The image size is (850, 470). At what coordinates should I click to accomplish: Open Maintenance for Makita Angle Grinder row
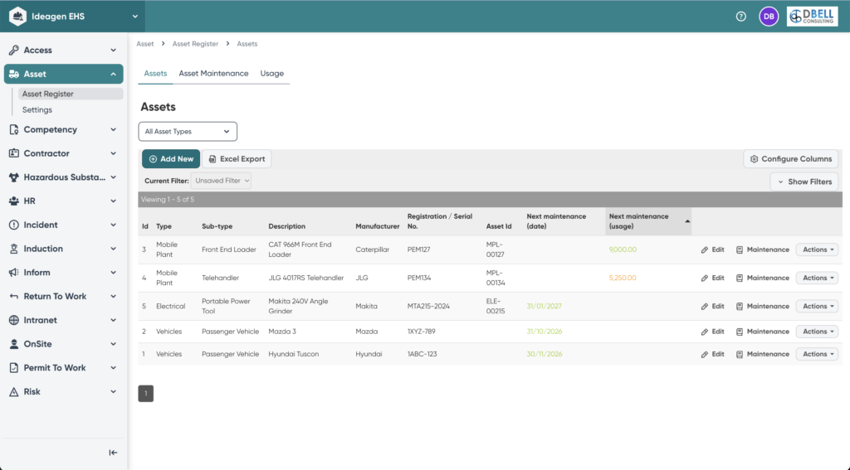tap(762, 306)
